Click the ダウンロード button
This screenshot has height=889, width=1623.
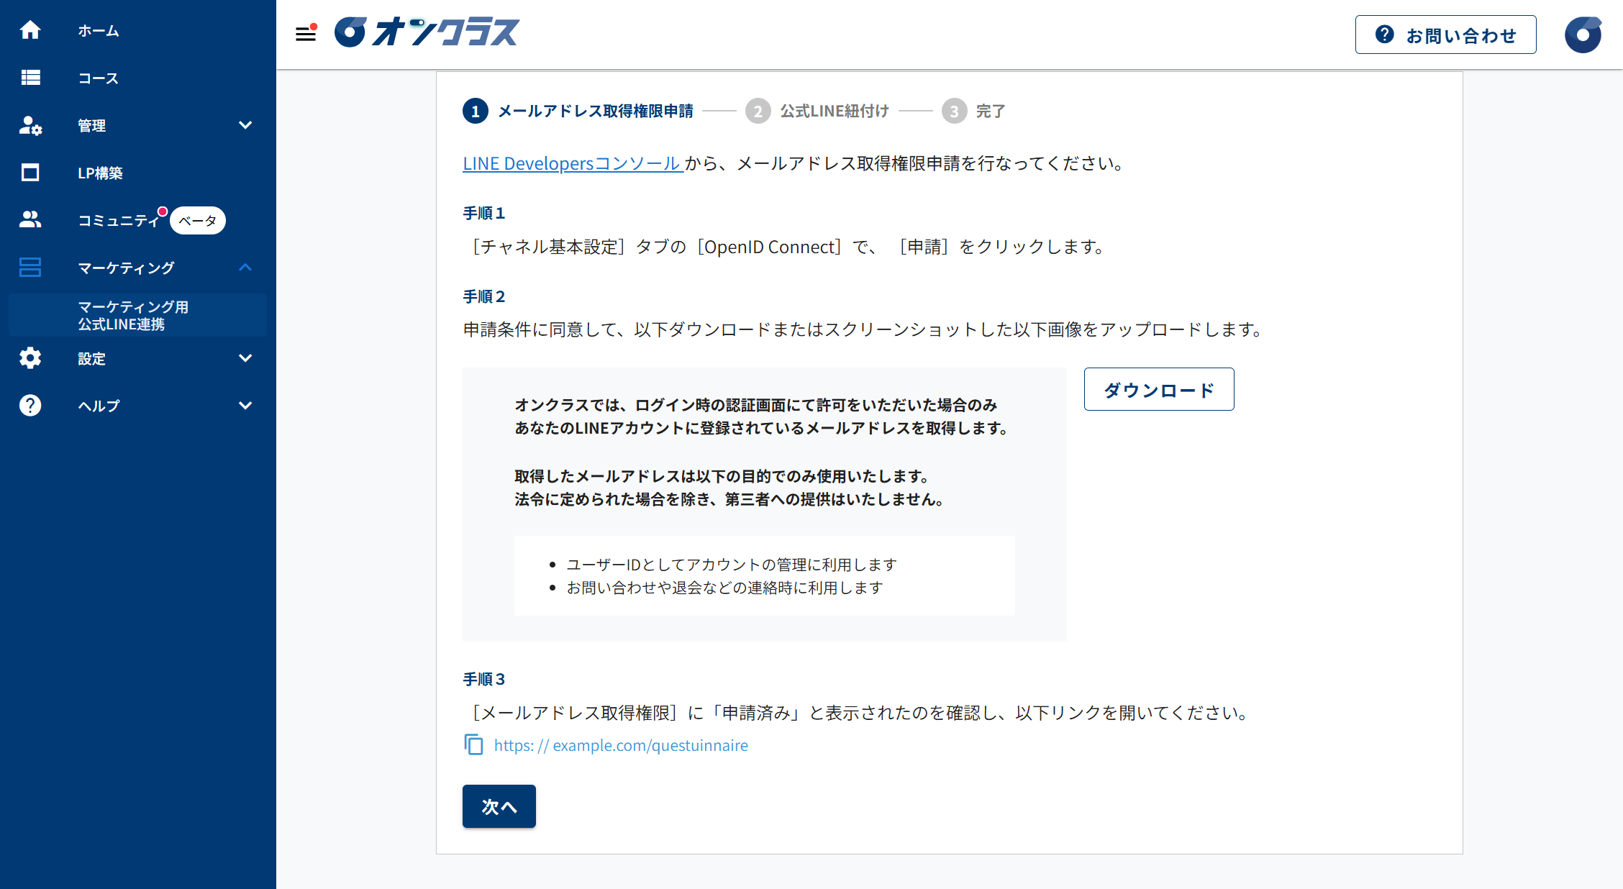pos(1158,389)
